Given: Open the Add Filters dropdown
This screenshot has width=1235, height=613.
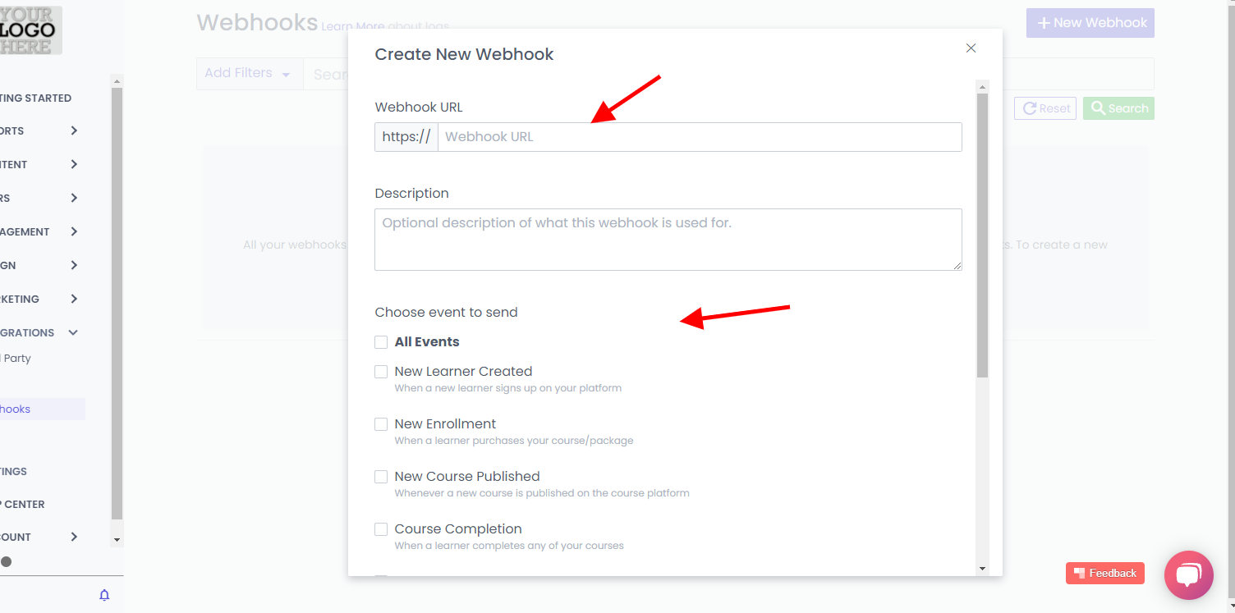Looking at the screenshot, I should click(247, 73).
